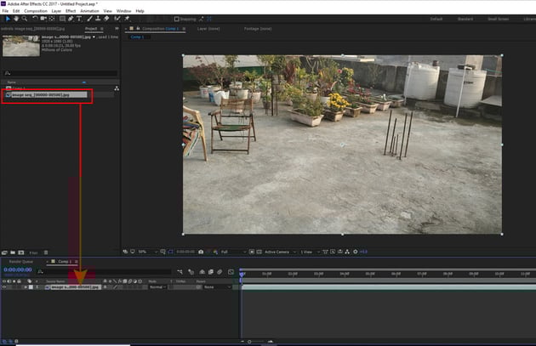Open the Effect menu
536x346 pixels.
click(x=71, y=10)
